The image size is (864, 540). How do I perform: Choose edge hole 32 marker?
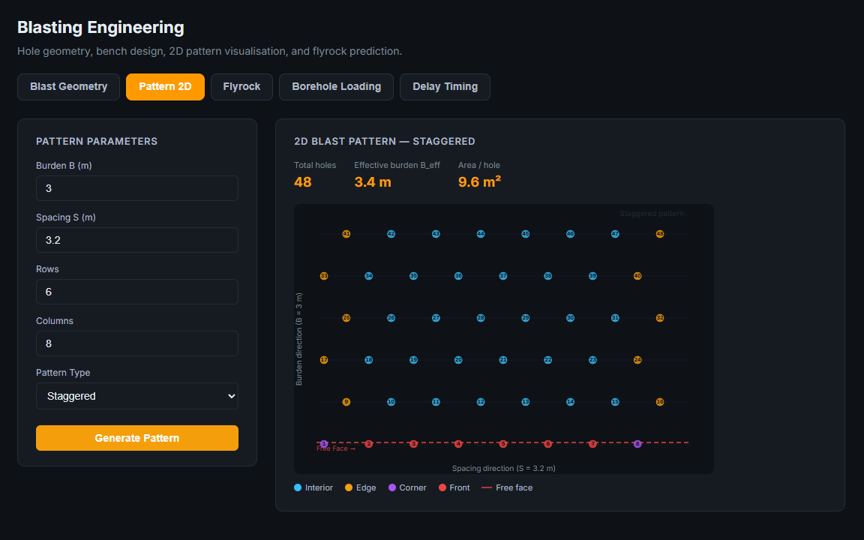click(x=660, y=318)
